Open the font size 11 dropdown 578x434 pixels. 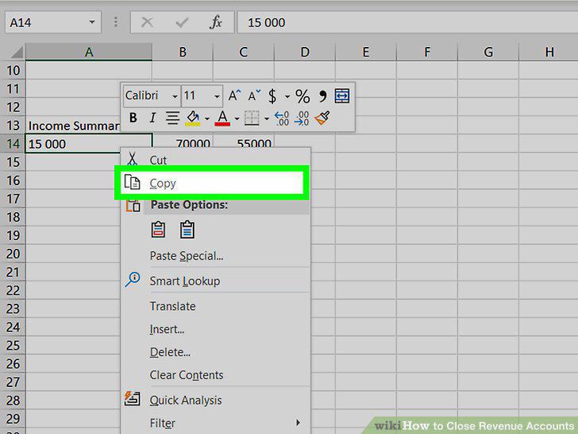[217, 96]
